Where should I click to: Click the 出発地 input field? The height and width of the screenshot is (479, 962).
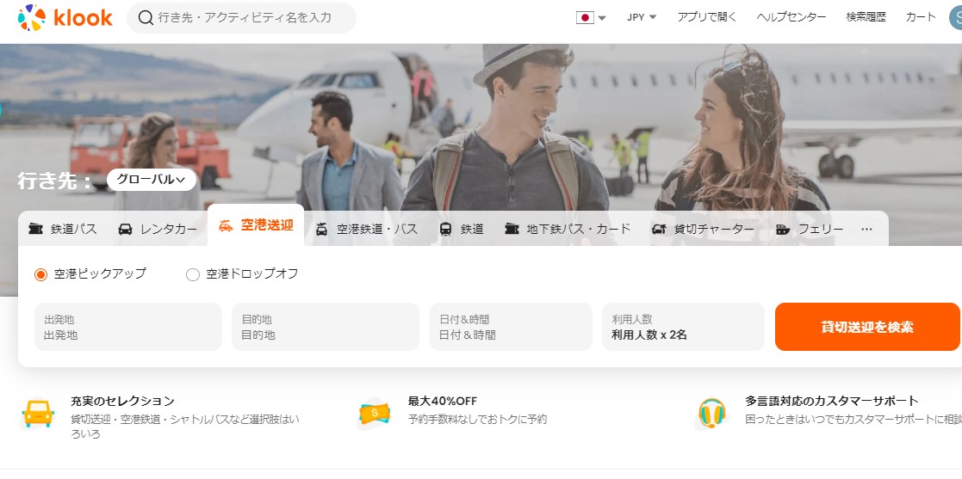[x=128, y=327]
